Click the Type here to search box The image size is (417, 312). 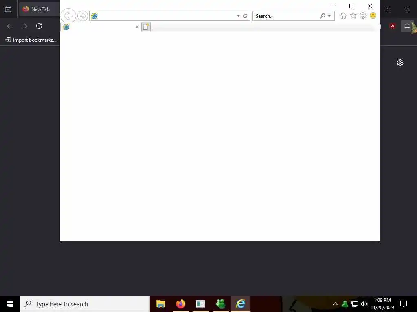pyautogui.click(x=85, y=304)
